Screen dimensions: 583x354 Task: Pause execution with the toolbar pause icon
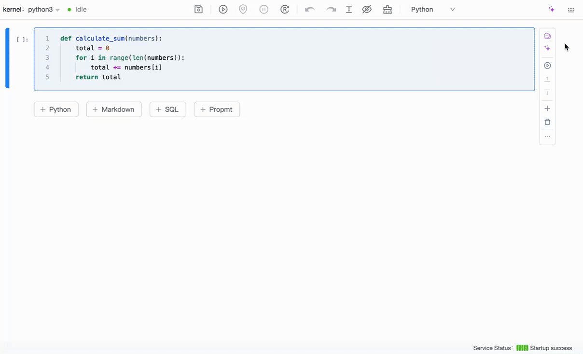[264, 9]
